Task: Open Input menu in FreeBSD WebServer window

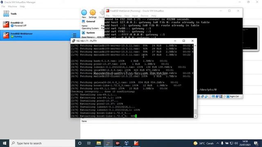Action: pos(135,16)
